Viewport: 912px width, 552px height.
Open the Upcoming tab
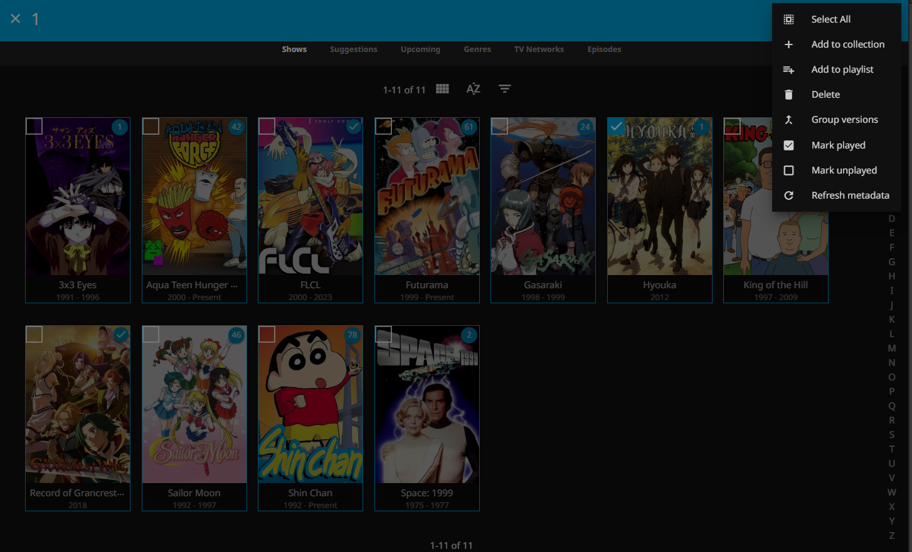(420, 49)
